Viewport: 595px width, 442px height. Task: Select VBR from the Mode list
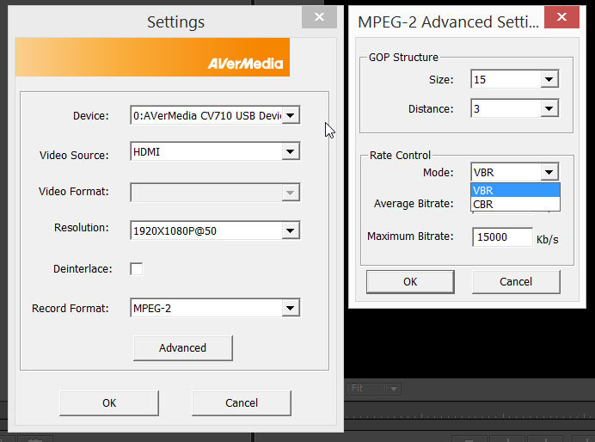point(515,190)
